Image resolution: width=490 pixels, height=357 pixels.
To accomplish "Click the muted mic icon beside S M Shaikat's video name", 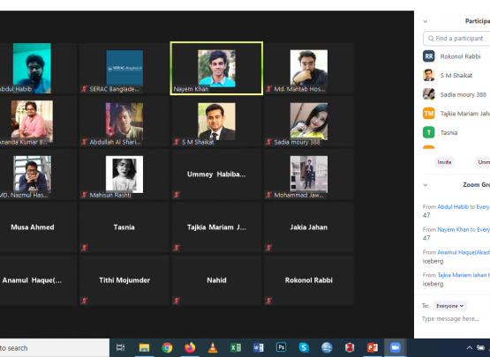I will (x=177, y=142).
